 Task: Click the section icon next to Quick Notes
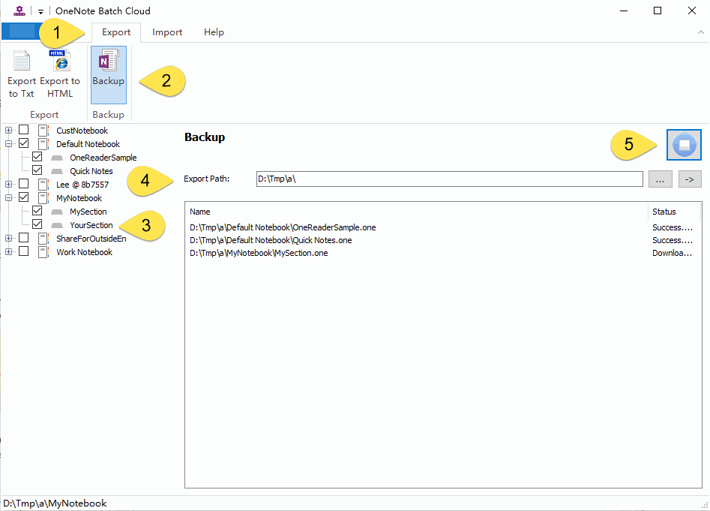pyautogui.click(x=57, y=170)
